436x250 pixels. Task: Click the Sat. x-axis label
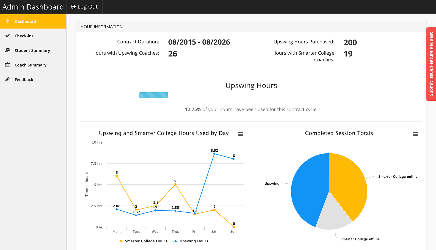point(214,231)
